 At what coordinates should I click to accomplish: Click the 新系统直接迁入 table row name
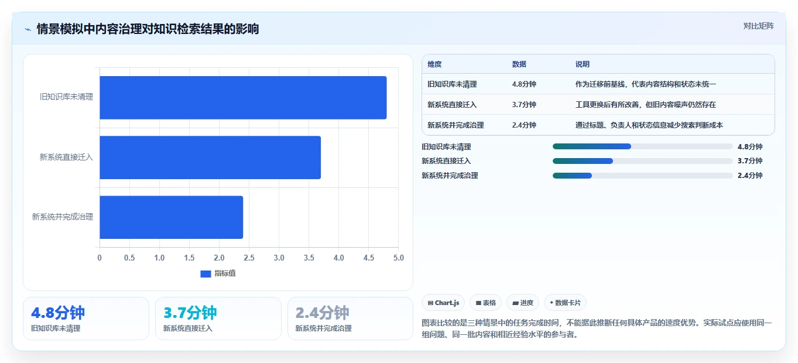(x=452, y=105)
